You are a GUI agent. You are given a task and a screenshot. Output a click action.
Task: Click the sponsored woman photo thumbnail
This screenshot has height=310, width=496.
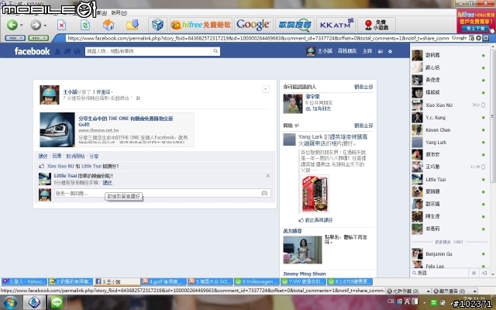(x=302, y=250)
